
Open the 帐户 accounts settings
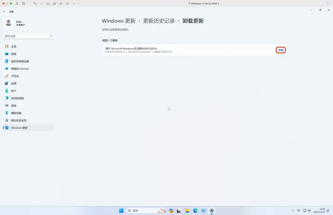(29, 91)
